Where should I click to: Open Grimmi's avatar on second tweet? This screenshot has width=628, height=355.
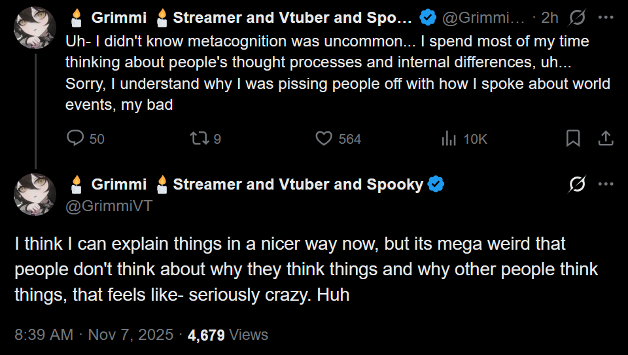(x=35, y=195)
